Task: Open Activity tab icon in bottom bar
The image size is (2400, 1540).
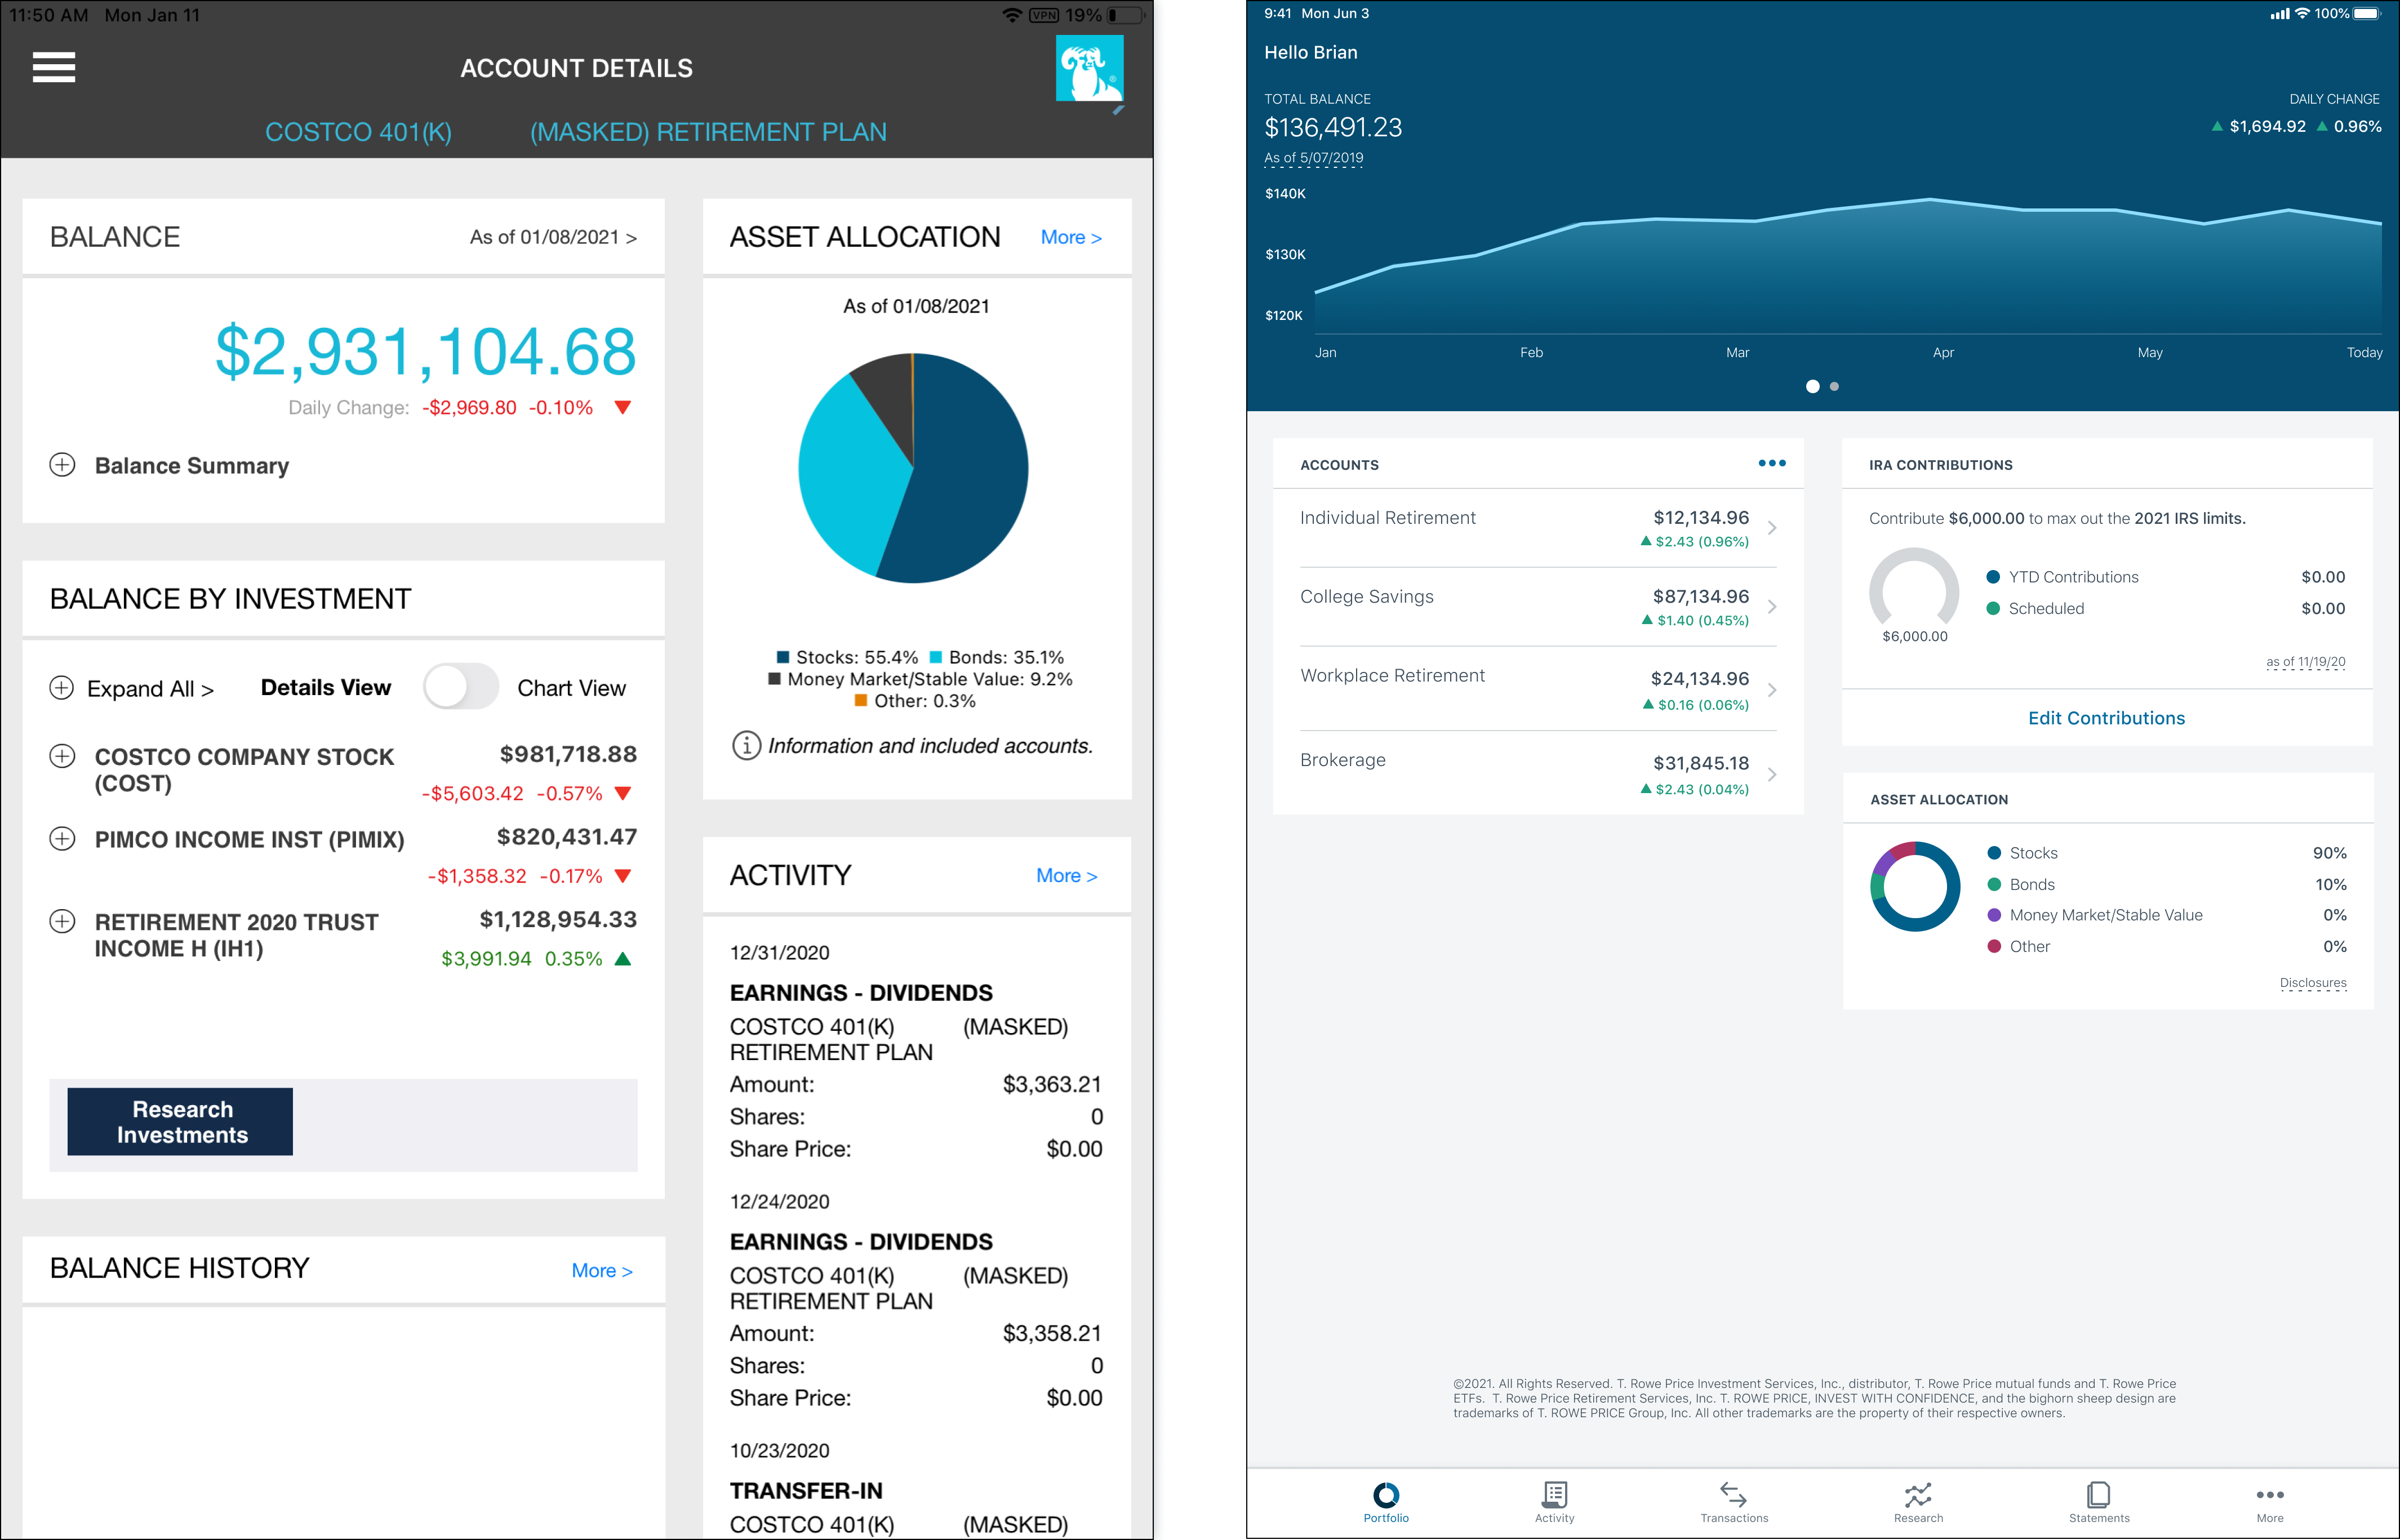Action: pos(1554,1495)
